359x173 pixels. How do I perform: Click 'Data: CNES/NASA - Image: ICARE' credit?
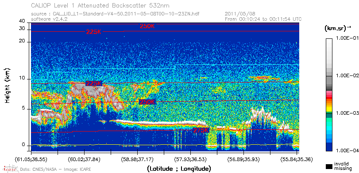point(56,169)
